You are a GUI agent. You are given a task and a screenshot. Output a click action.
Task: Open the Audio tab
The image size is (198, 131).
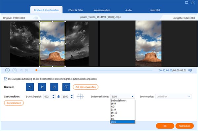[128, 10]
